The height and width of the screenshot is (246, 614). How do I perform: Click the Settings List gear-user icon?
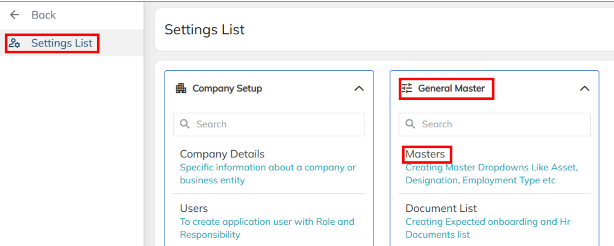[15, 43]
